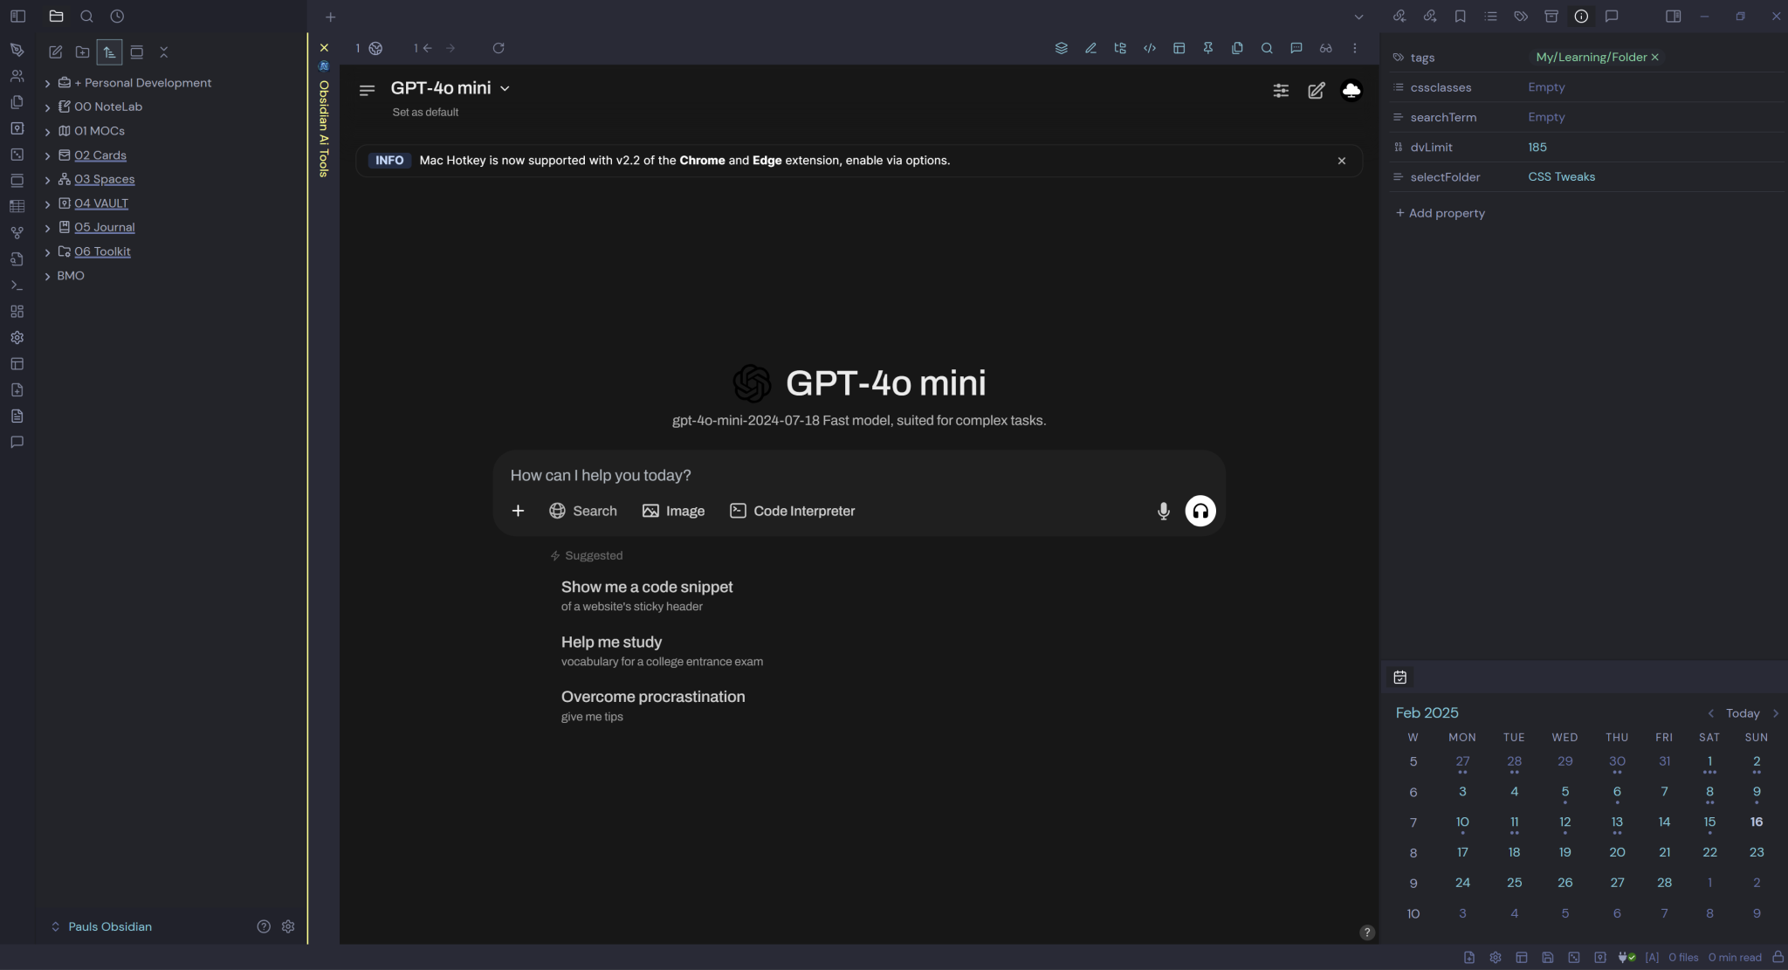The image size is (1788, 970).
Task: Open the settings gear in the left ribbon
Action: point(17,337)
